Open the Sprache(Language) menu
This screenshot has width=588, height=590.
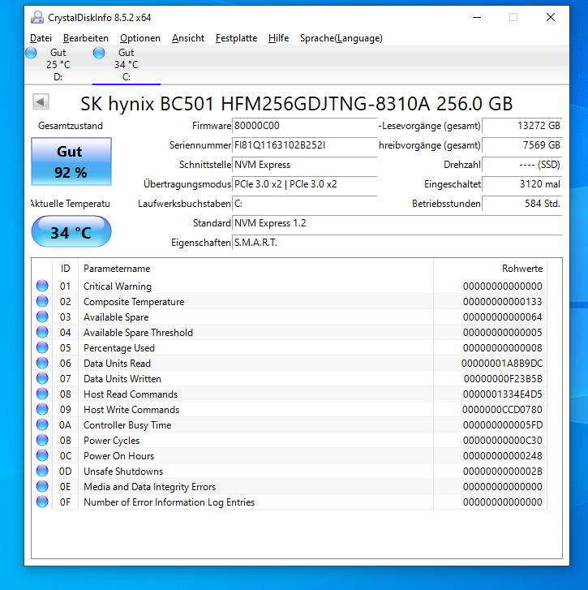click(x=341, y=38)
